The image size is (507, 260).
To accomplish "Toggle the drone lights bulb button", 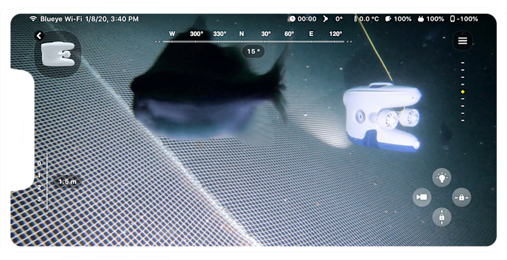I will [x=442, y=177].
